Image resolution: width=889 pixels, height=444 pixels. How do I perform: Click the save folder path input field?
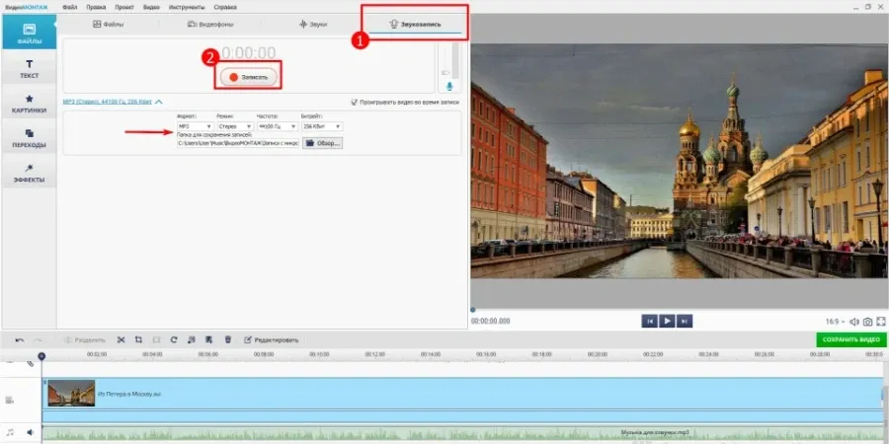pos(238,143)
